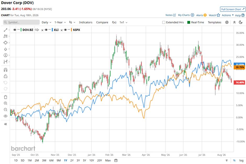This screenshot has height=164, width=246.
Task: Click the 21.83% XLI price label
Action: coord(239,64)
